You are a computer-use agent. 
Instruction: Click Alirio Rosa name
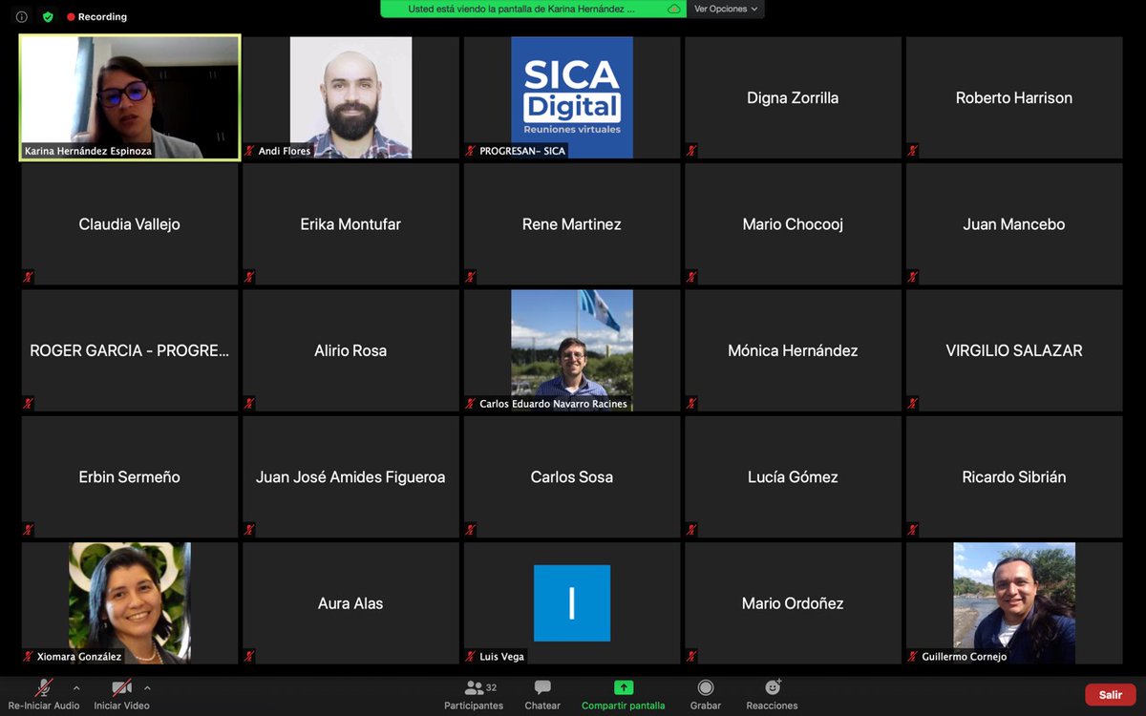tap(350, 350)
